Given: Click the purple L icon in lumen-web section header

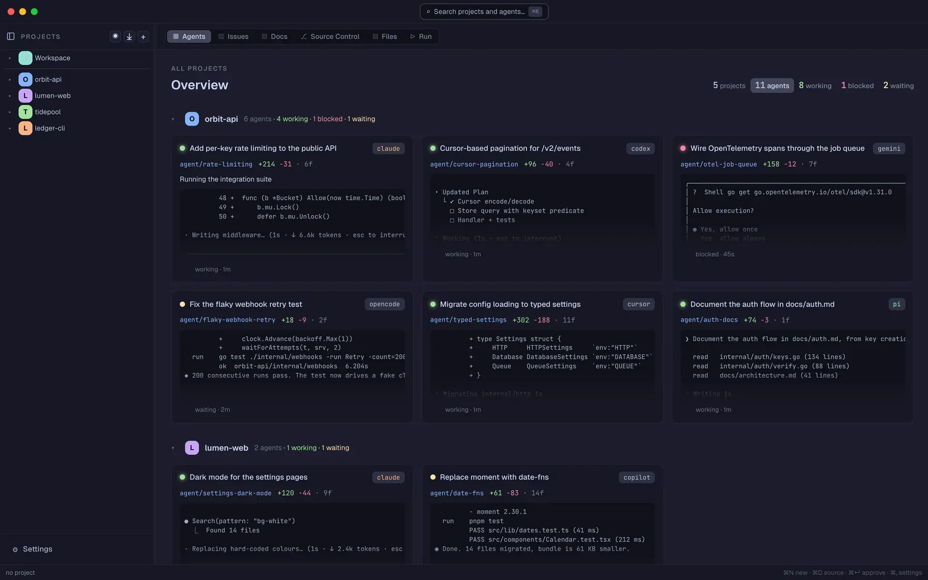Looking at the screenshot, I should point(192,448).
